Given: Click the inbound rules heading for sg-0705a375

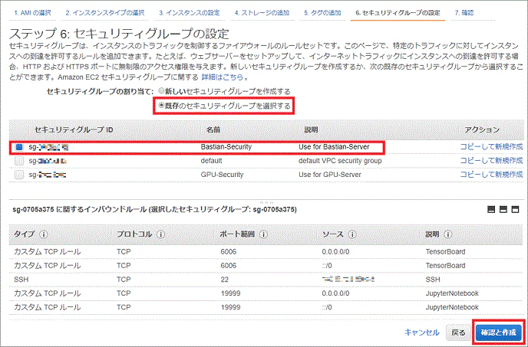Looking at the screenshot, I should (154, 210).
